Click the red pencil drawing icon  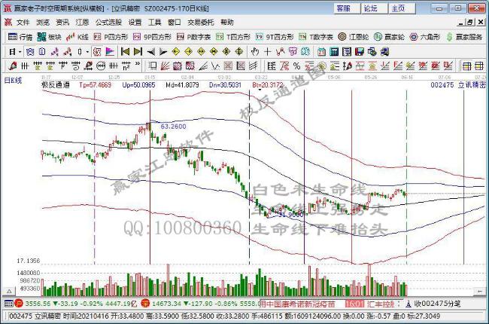[13, 66]
